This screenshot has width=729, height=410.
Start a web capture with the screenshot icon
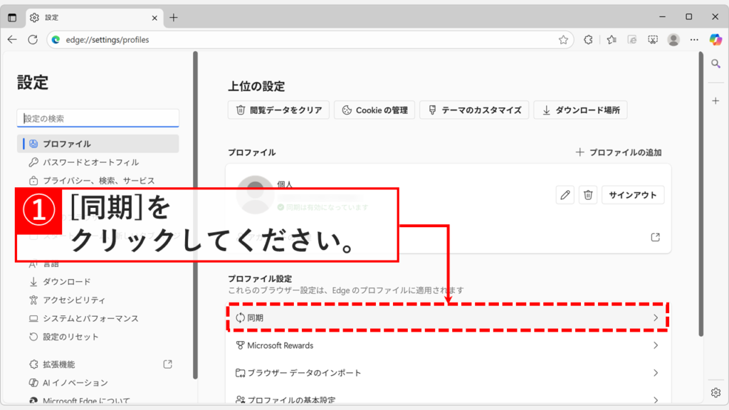coord(653,40)
